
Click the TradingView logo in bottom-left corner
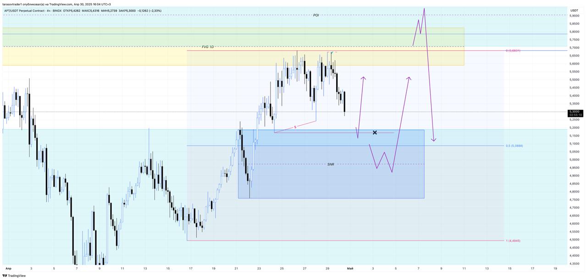14,276
